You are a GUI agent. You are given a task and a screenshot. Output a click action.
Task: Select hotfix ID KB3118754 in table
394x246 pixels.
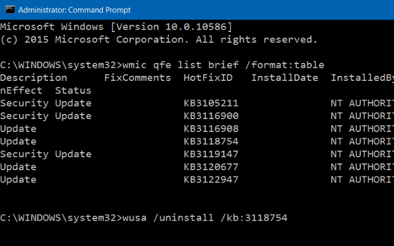(x=211, y=142)
